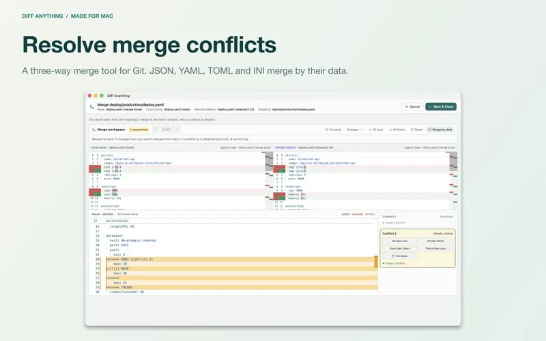This screenshot has height=341, width=546.
Task: Click Save & Close
Action: pyautogui.click(x=441, y=106)
